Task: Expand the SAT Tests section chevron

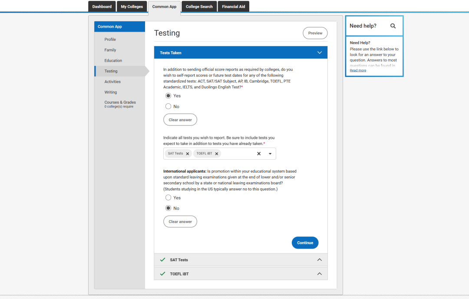Action: click(320, 260)
